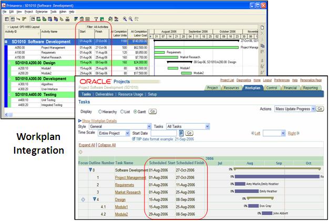
Task: Open the empty dropdown between Left and Right
Action: tap(274, 133)
